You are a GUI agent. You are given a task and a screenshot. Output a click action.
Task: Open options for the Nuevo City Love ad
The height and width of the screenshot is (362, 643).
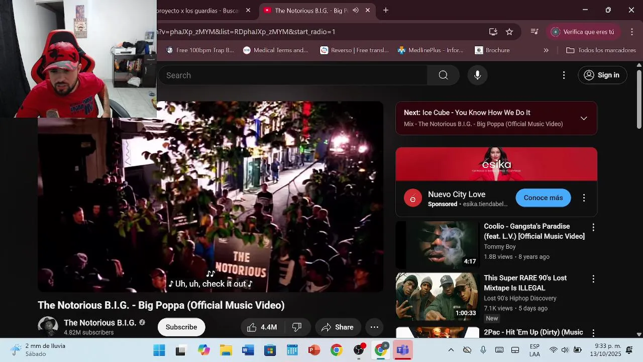click(x=584, y=198)
